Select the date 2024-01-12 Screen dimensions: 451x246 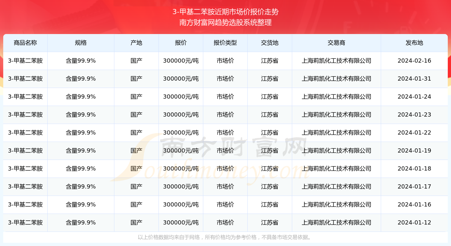pos(414,223)
